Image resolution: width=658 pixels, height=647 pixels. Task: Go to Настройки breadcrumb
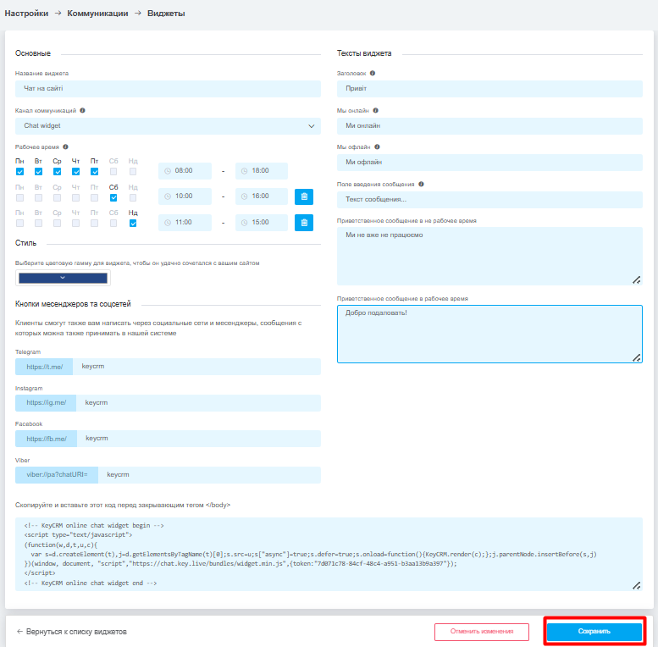coord(26,14)
